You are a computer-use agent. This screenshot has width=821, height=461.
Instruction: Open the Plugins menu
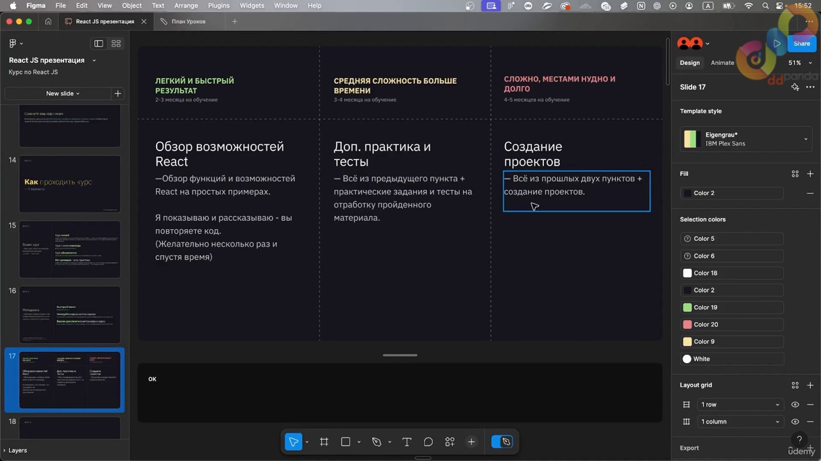pos(219,5)
